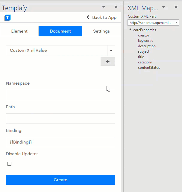Screen dimensions: 182x192
Task: Close the XML Mapping pane
Action: [x=176, y=7]
